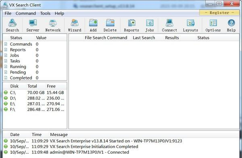
Task: Select the 'Running' status row text
Action: (x=18, y=67)
